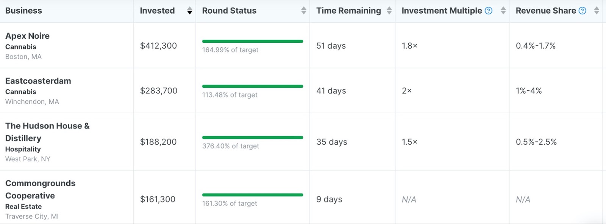This screenshot has height=224, width=606.
Task: Click Apex Noire's funding progress bar
Action: tap(253, 41)
